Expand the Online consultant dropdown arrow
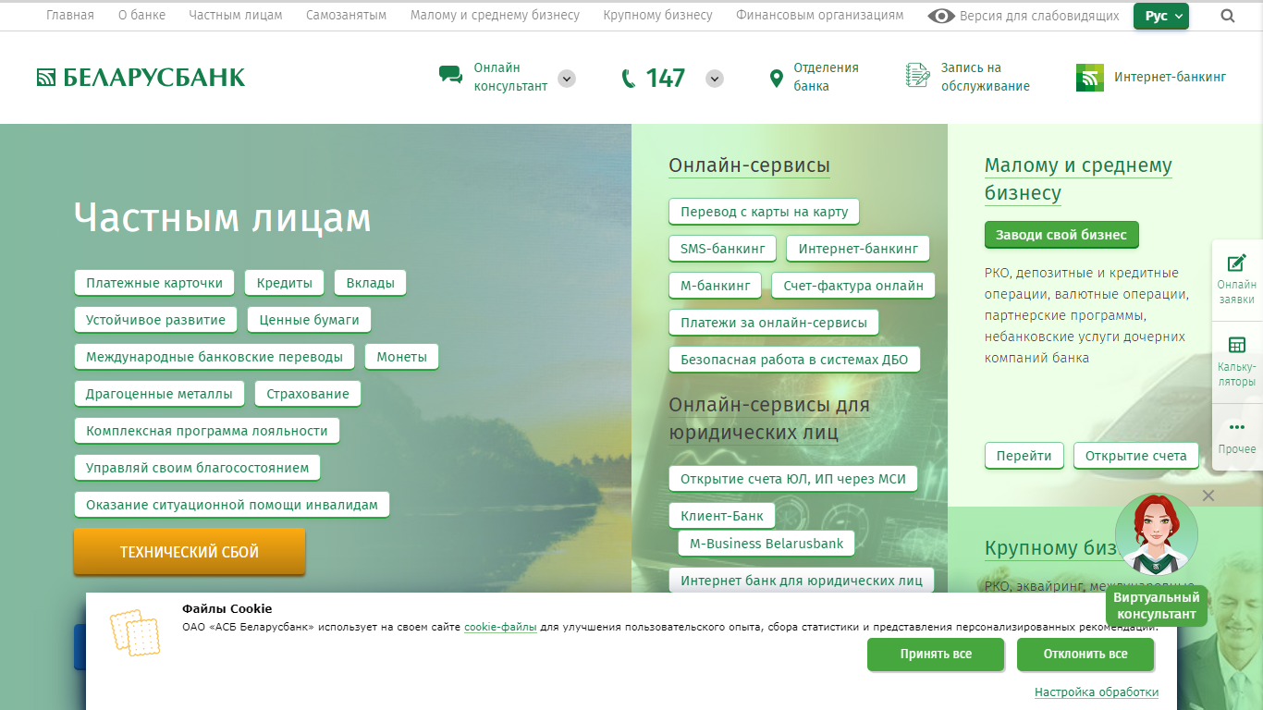The image size is (1263, 710). [567, 79]
